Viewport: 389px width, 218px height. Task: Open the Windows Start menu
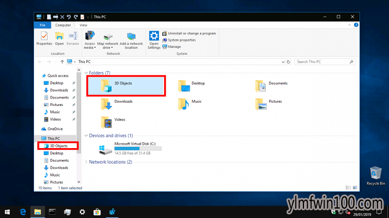(7, 212)
